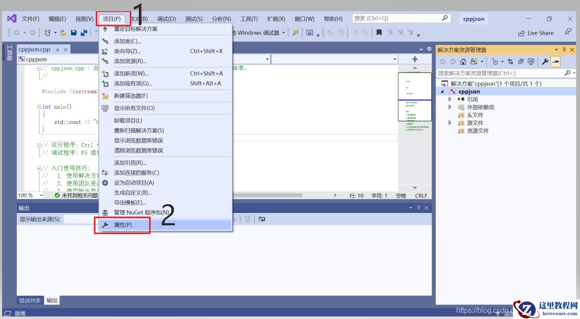Screen dimensions: 580x319
Task: Collapse all nodes via Solution Explorer icon
Action: pyautogui.click(x=522, y=61)
